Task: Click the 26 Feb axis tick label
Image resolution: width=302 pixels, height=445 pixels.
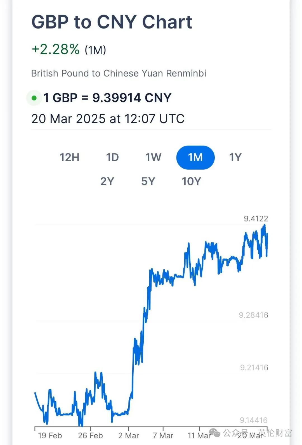Action: pos(90,435)
